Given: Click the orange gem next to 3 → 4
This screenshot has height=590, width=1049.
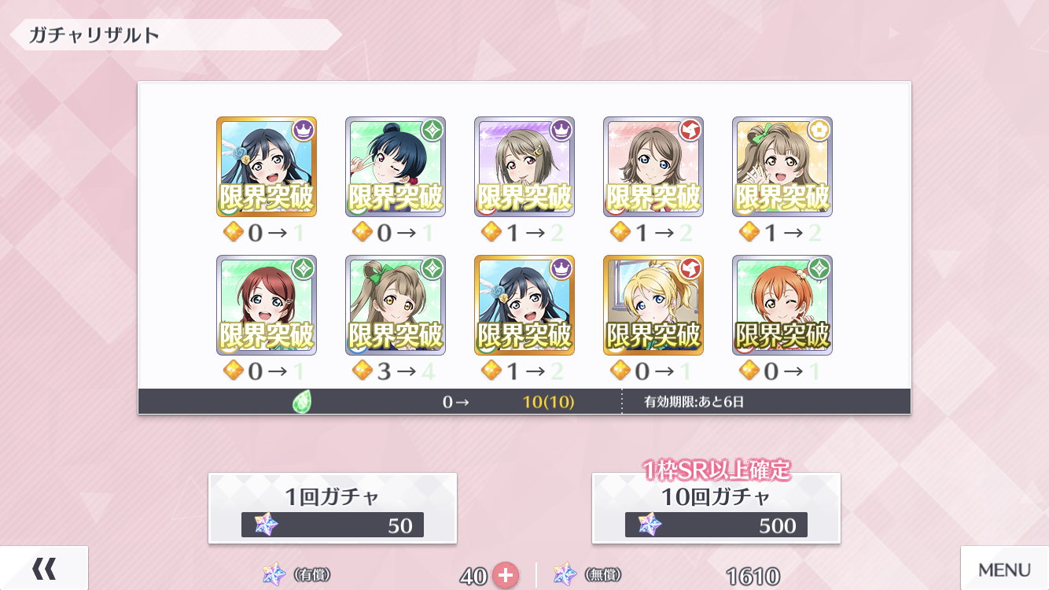Looking at the screenshot, I should click(x=362, y=371).
